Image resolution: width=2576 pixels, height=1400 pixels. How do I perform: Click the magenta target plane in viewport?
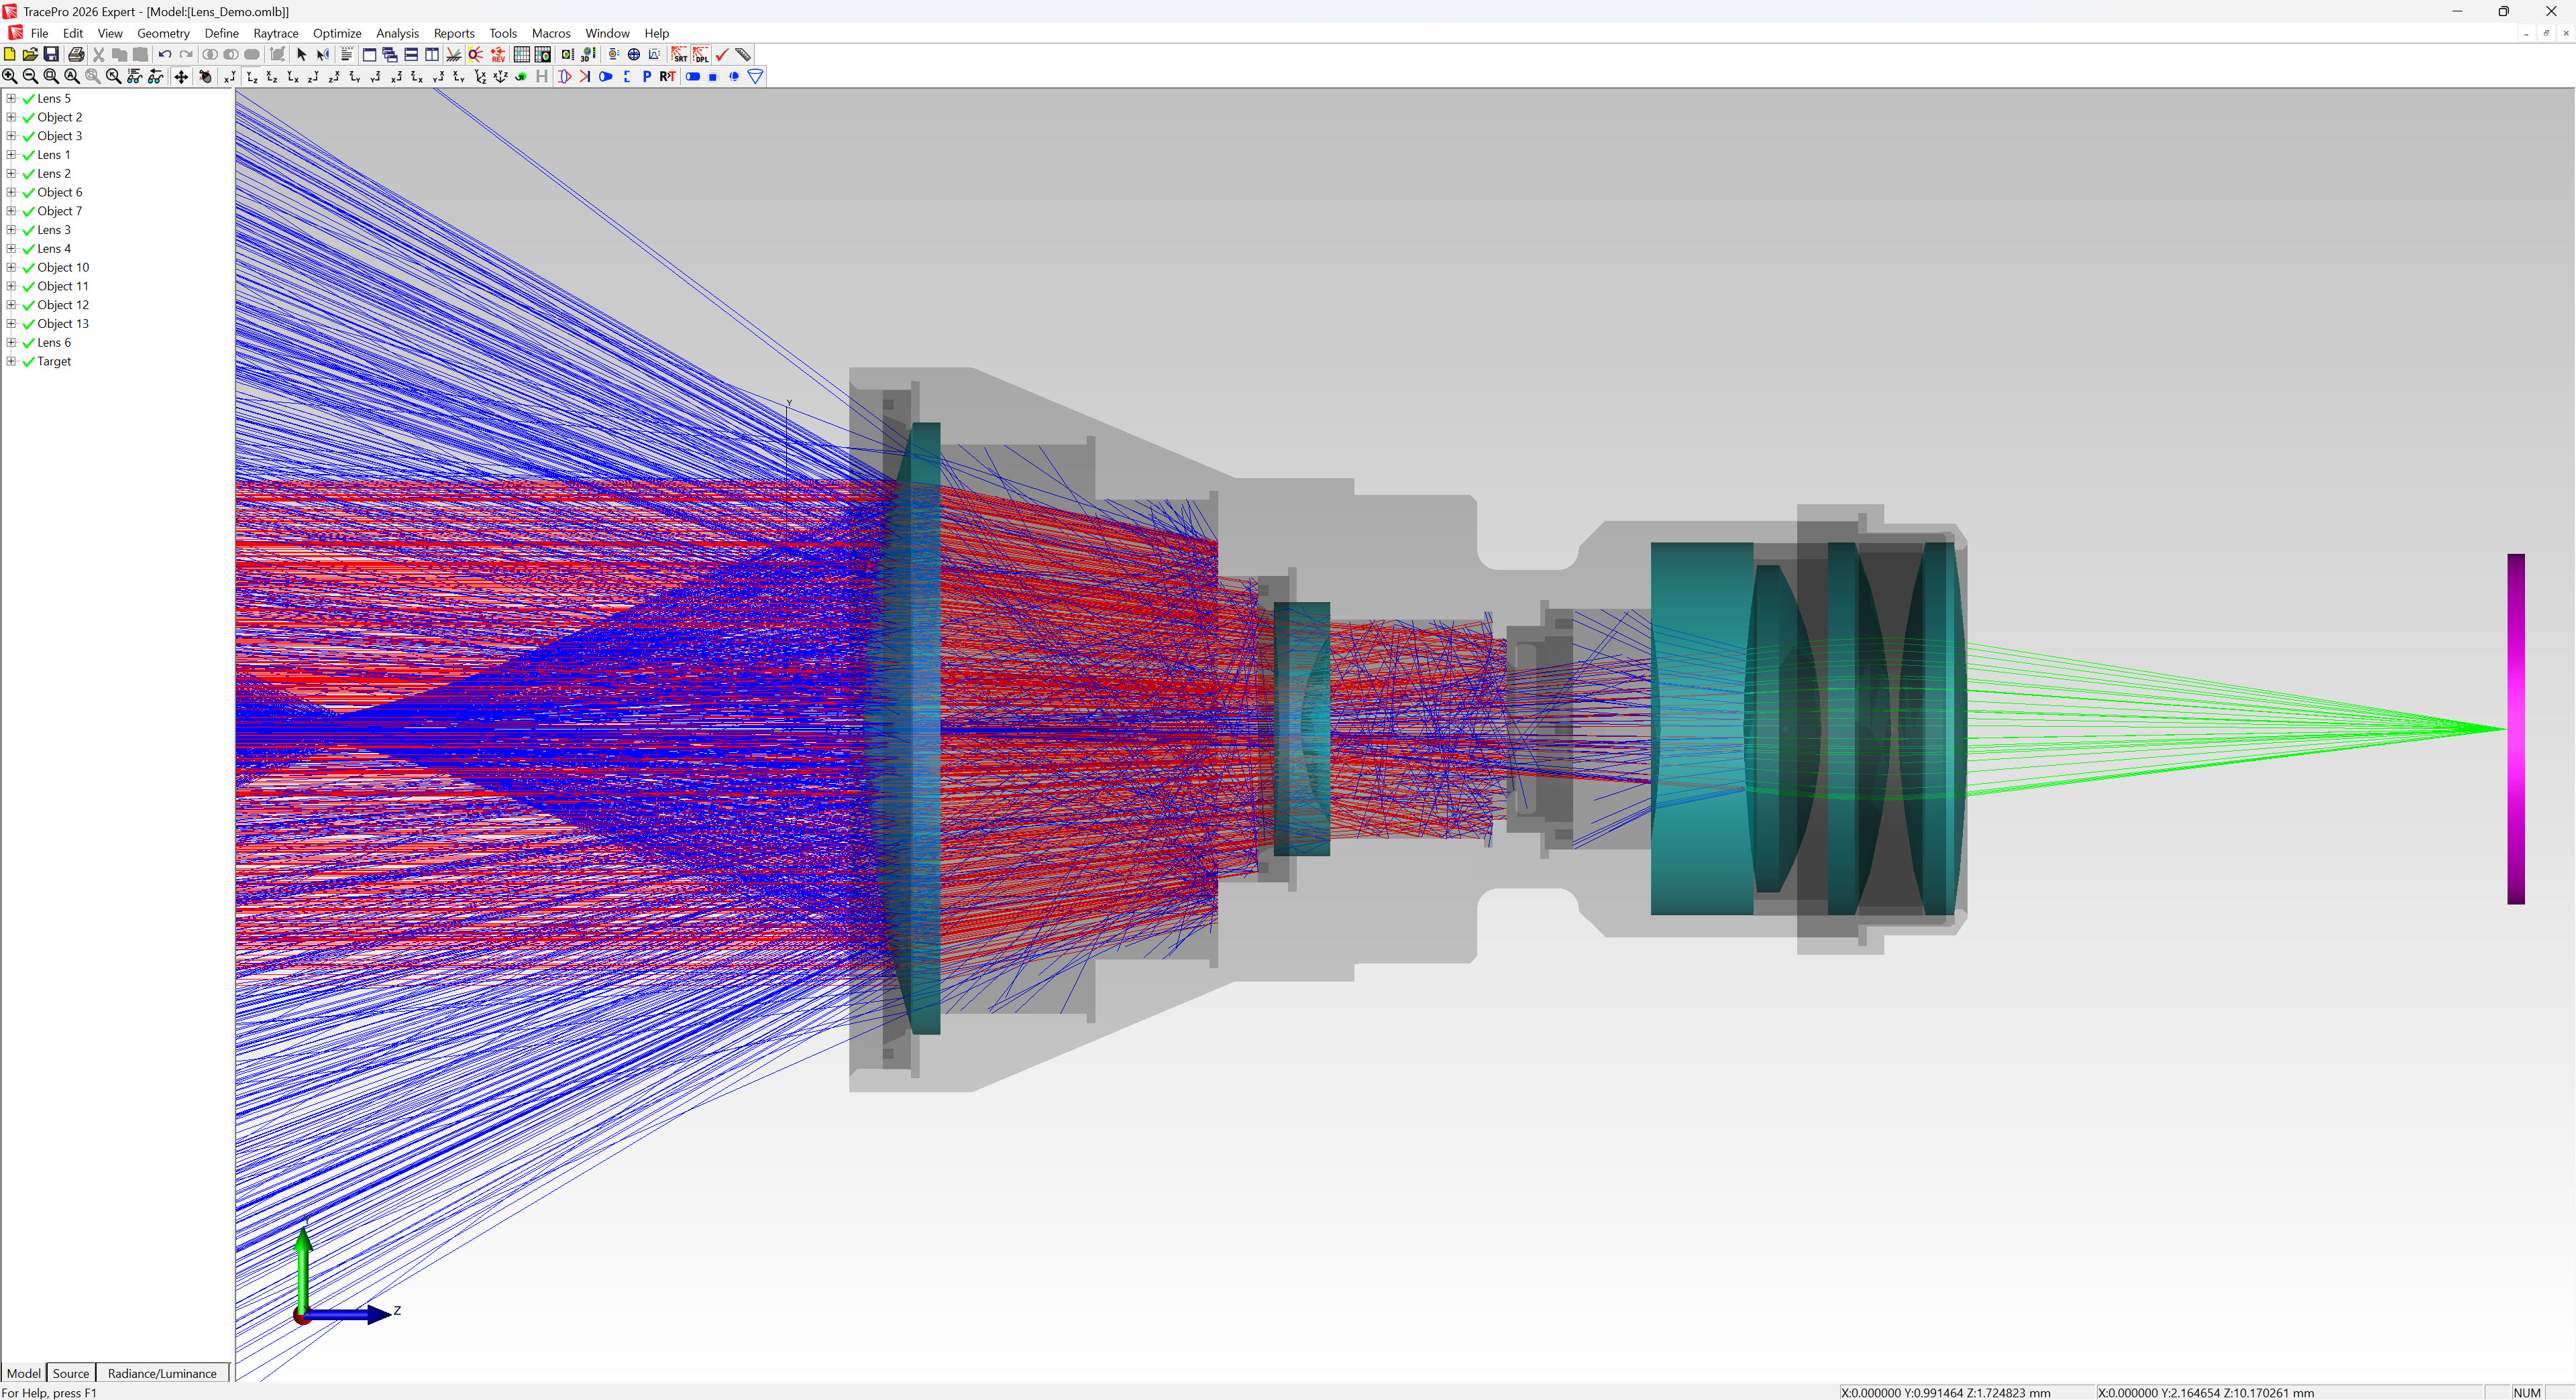point(2516,728)
